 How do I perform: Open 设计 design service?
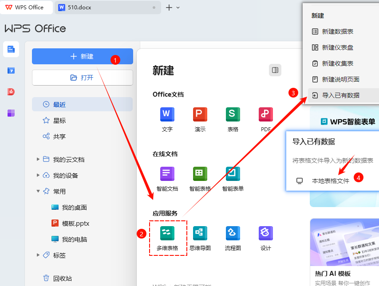click(x=266, y=239)
